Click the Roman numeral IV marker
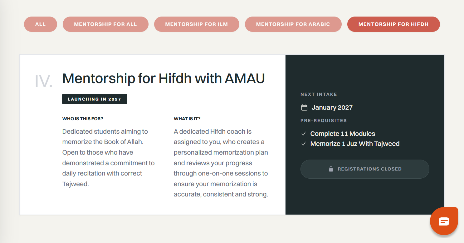This screenshot has width=464, height=243. tap(43, 81)
